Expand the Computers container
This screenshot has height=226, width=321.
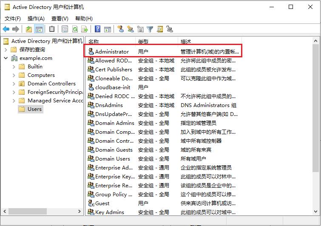point(14,75)
